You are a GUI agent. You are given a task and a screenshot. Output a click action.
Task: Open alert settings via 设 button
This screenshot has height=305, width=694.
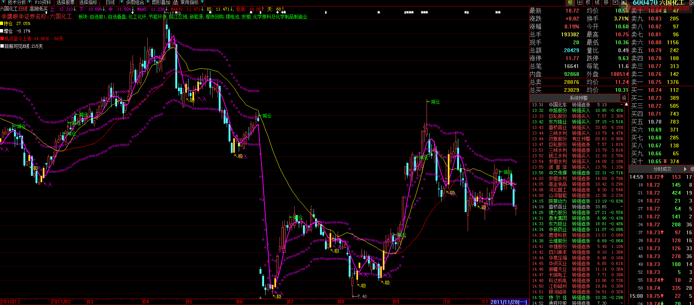[624, 98]
